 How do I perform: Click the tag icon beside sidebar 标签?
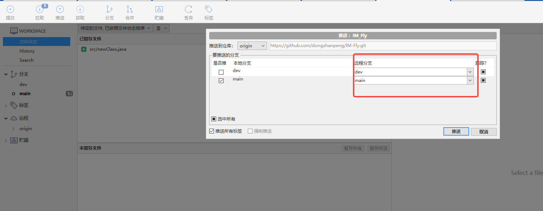click(14, 105)
